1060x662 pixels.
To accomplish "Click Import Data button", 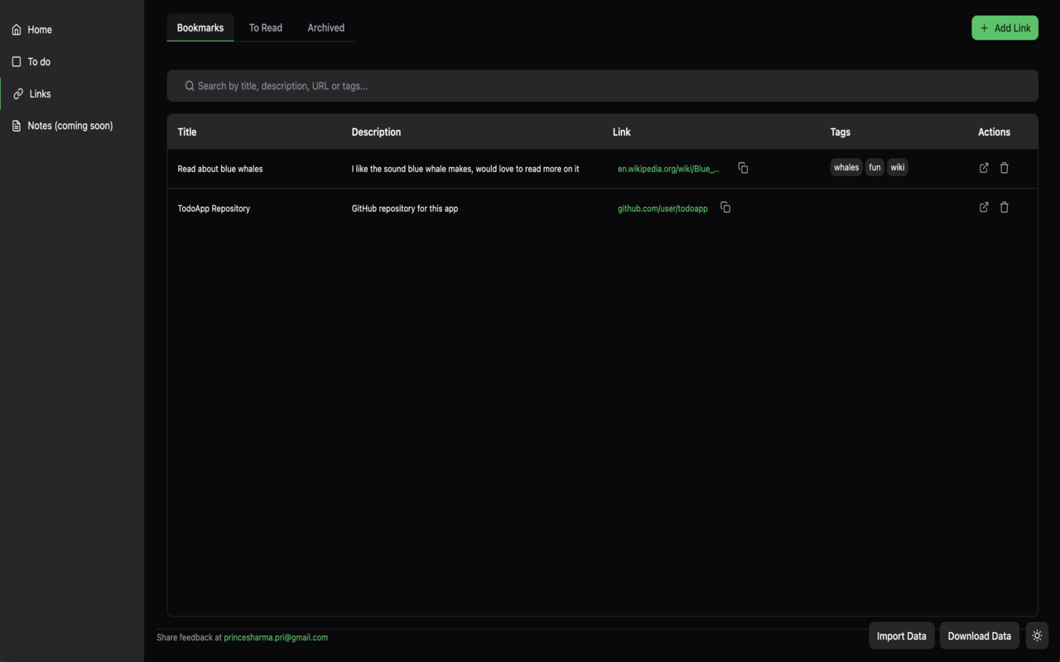I will click(x=902, y=636).
